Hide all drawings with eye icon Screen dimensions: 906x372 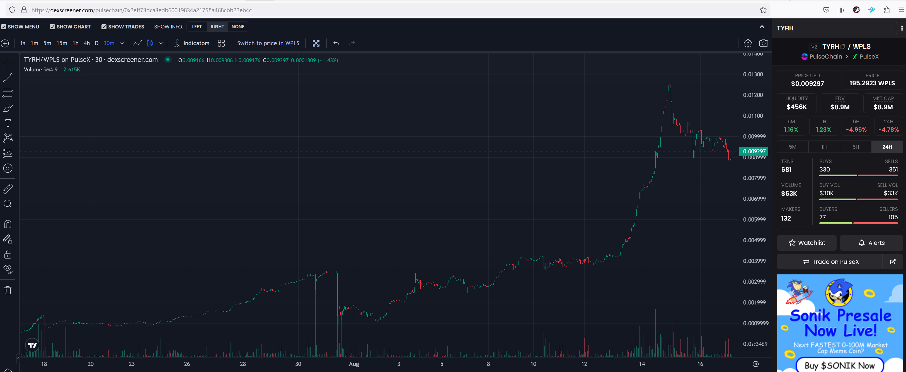[x=8, y=270]
